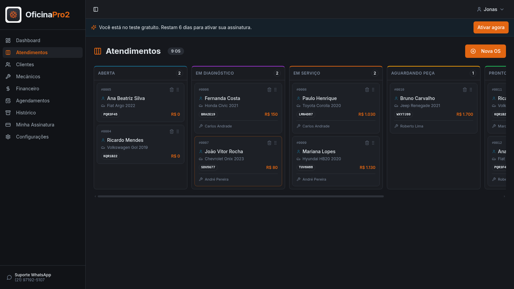
Task: Click Chevrolet Onix 2023 vehicle text
Action: pyautogui.click(x=224, y=159)
